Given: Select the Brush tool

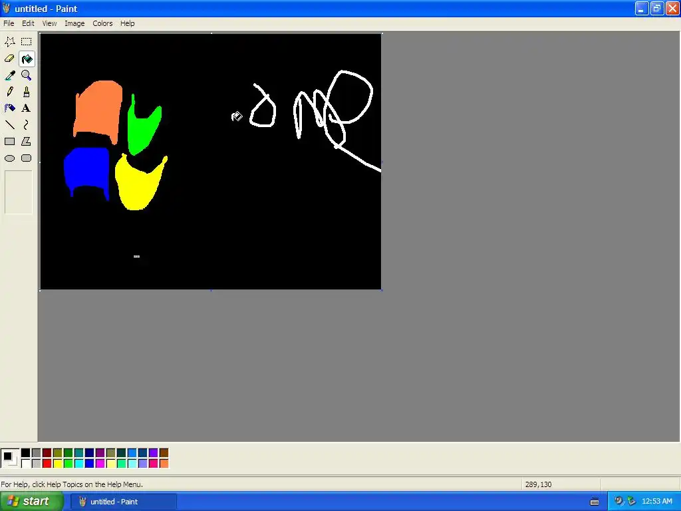Looking at the screenshot, I should pos(27,92).
